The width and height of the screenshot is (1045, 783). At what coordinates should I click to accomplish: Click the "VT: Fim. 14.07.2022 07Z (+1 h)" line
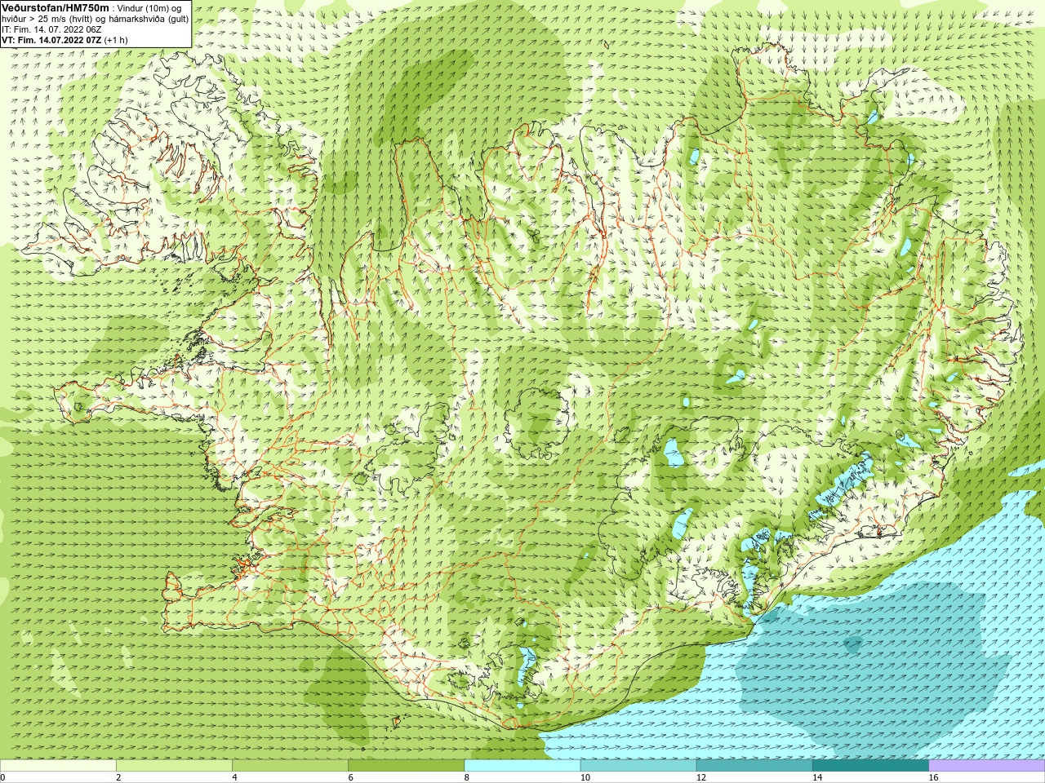pos(64,40)
